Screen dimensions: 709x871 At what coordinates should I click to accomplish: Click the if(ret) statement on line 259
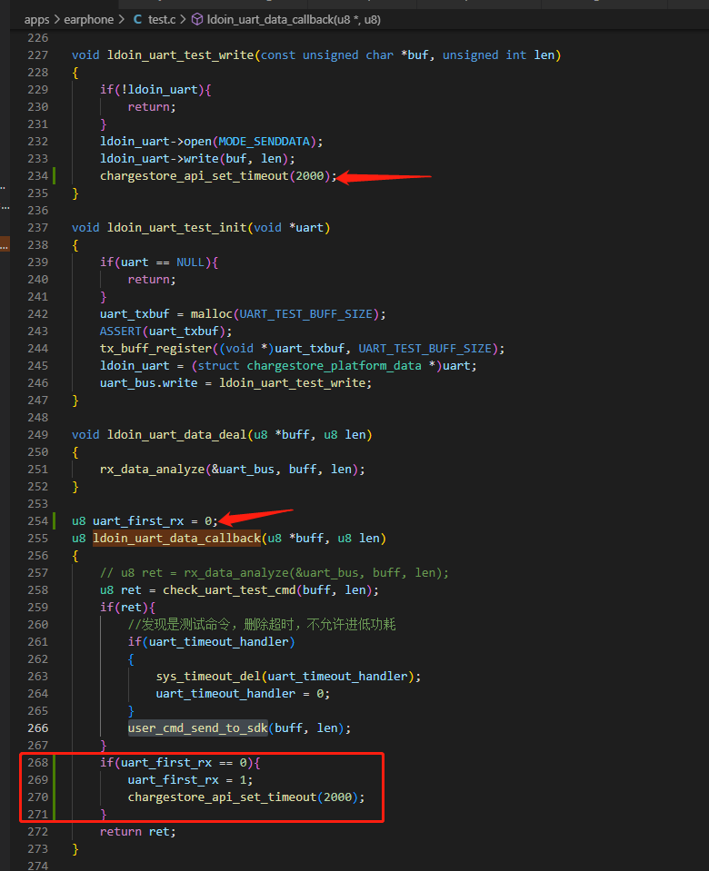[127, 607]
